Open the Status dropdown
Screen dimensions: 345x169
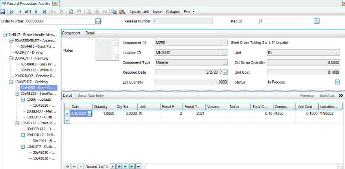[337, 82]
